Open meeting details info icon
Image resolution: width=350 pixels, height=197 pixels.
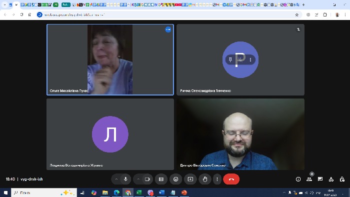click(x=298, y=179)
